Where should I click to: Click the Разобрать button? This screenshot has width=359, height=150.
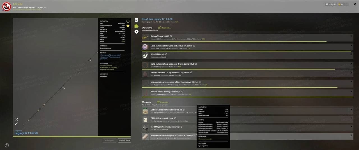pos(109,140)
